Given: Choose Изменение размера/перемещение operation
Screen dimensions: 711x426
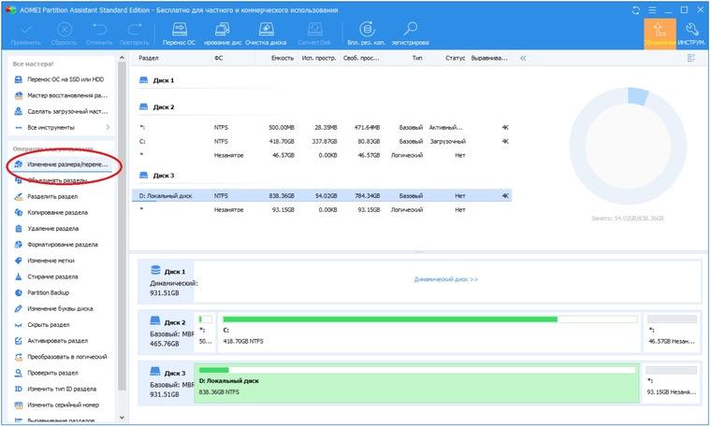Looking at the screenshot, I should coord(62,164).
